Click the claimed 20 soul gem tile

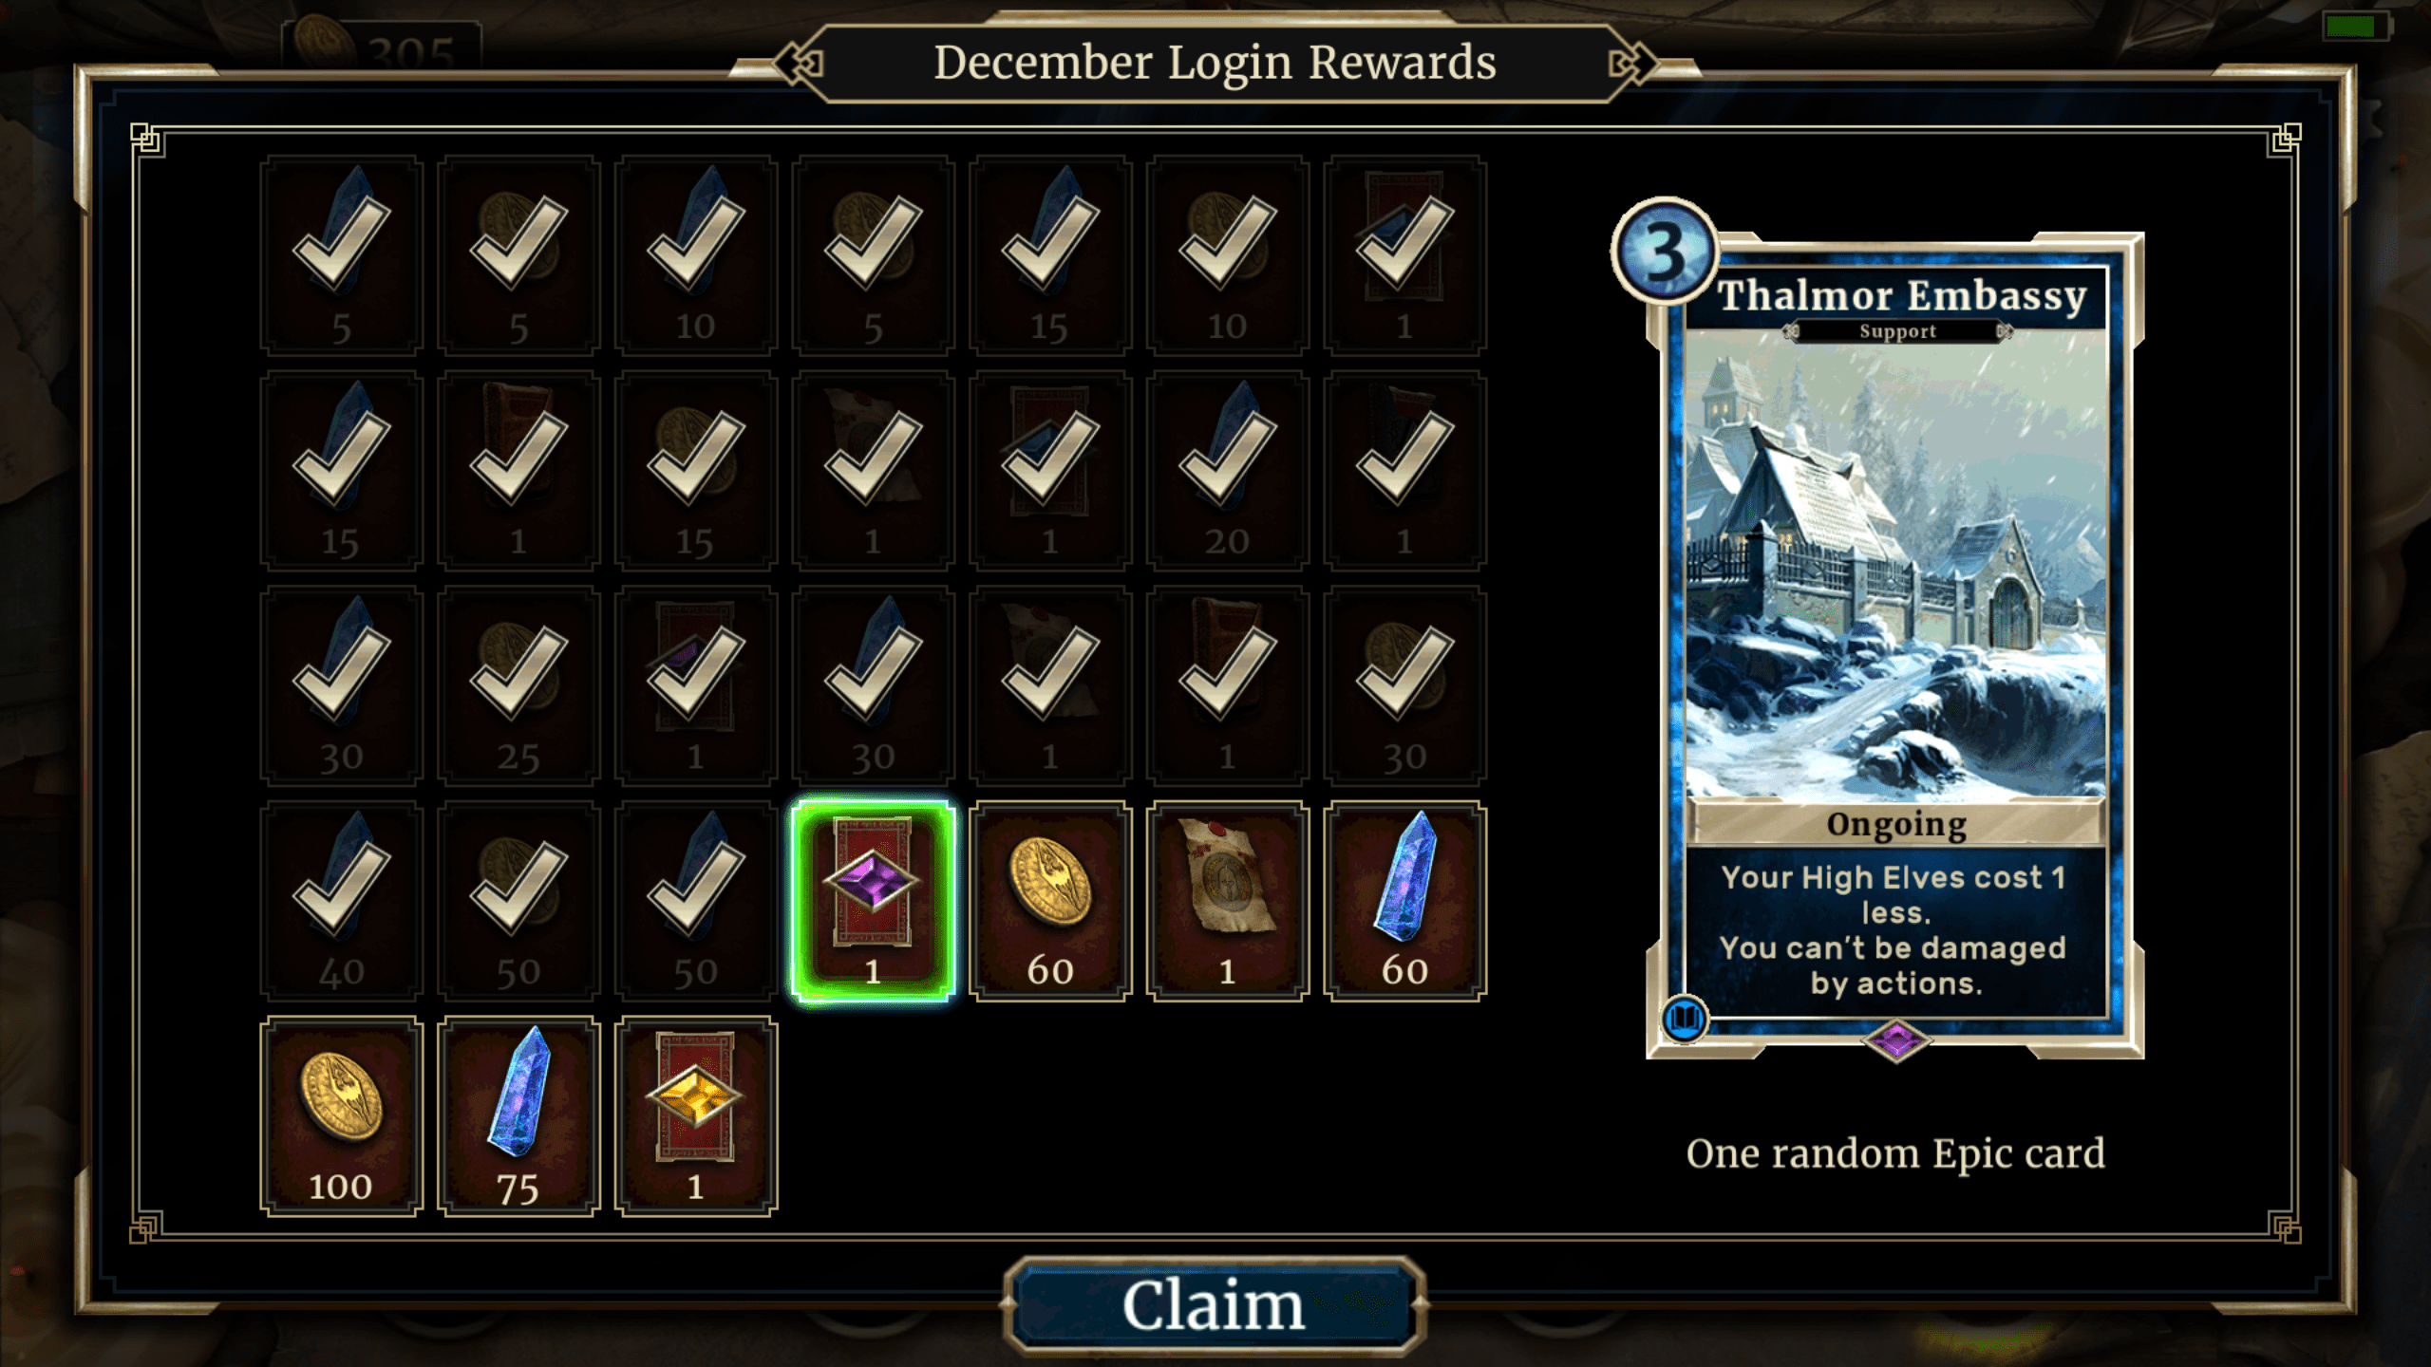tap(1227, 471)
